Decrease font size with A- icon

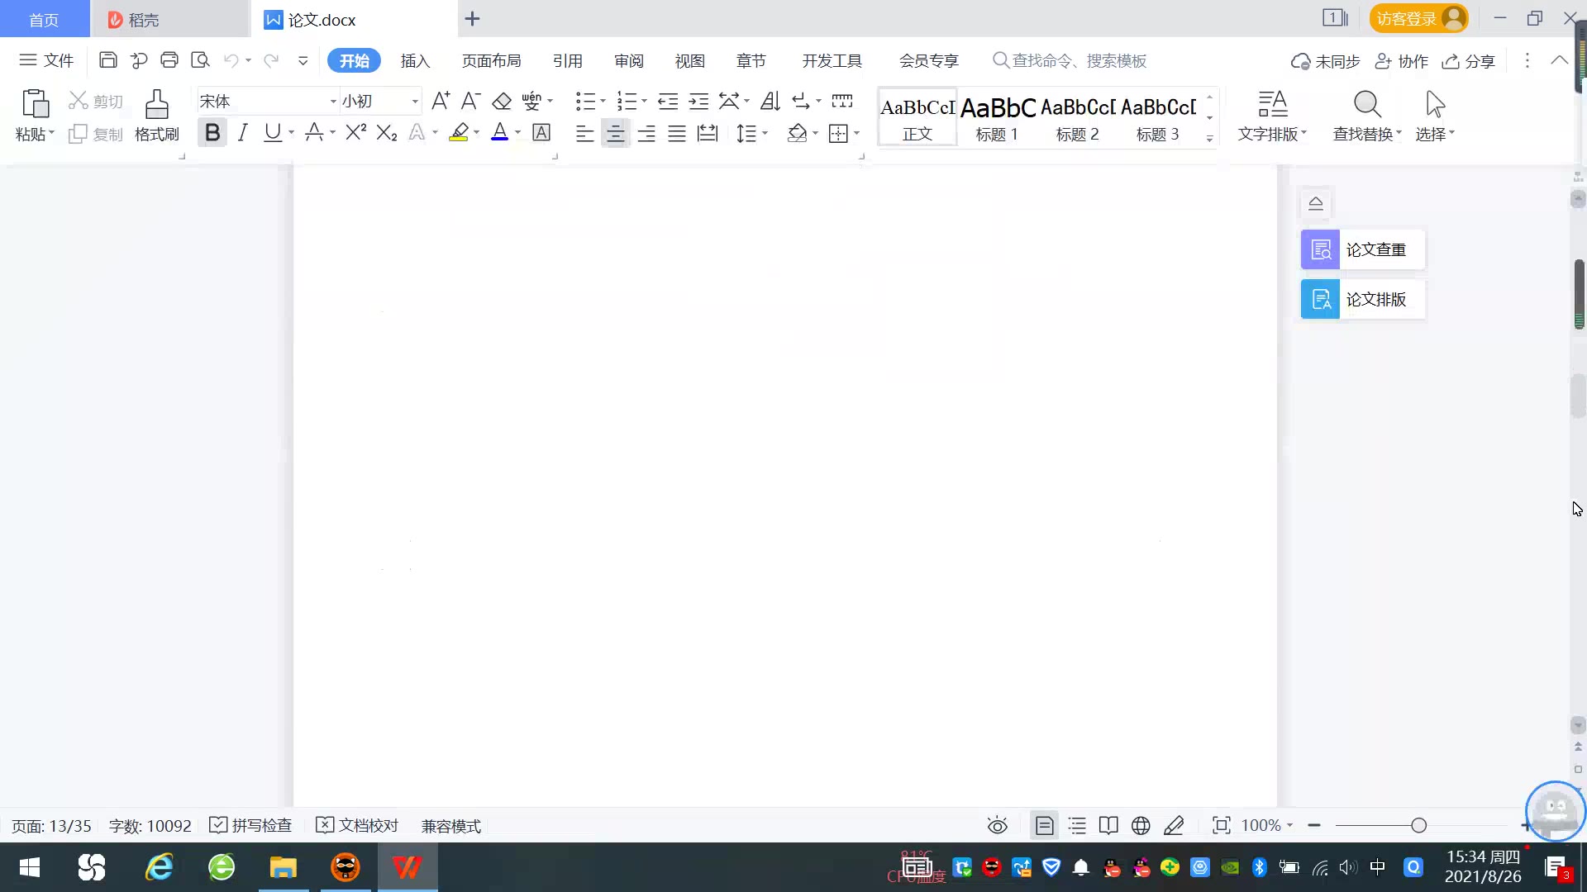click(470, 101)
